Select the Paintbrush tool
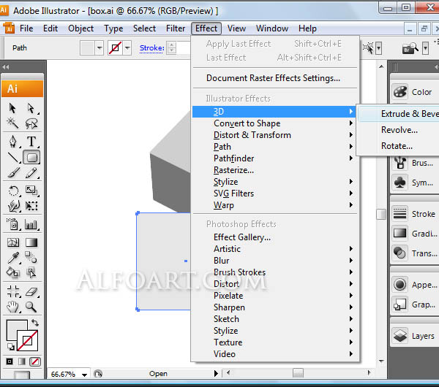 pos(13,172)
